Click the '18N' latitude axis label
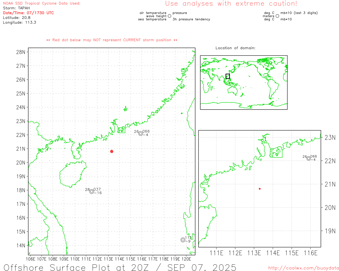This screenshot has height=271, width=339. [x=21, y=190]
